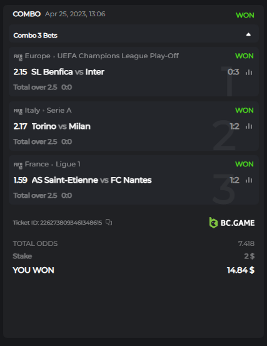Copy the ticket ID
The height and width of the screenshot is (346, 267).
click(109, 222)
